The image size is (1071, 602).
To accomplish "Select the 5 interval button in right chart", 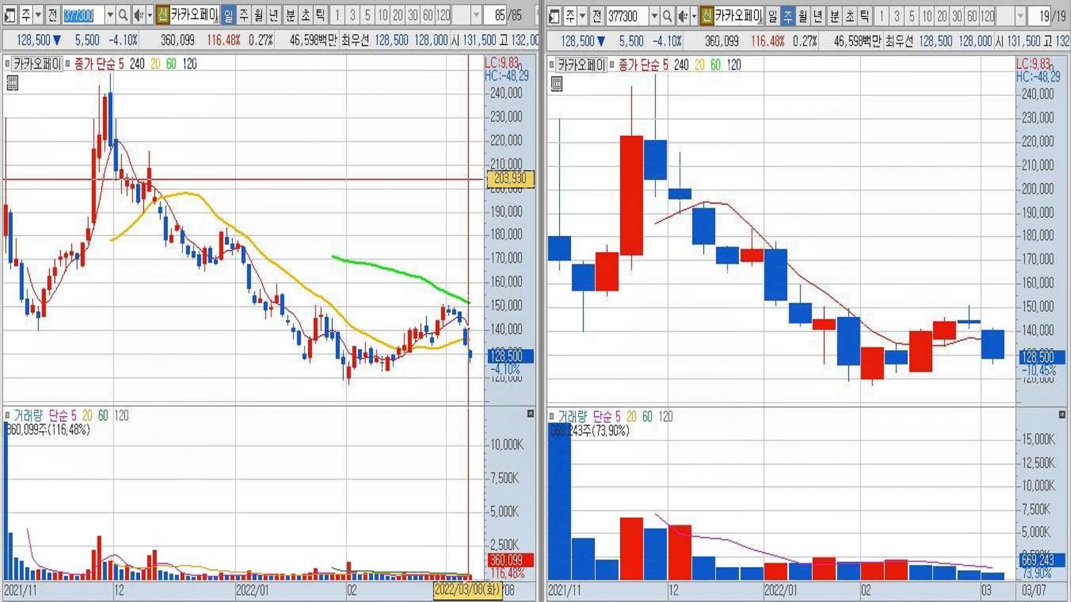I will [911, 16].
